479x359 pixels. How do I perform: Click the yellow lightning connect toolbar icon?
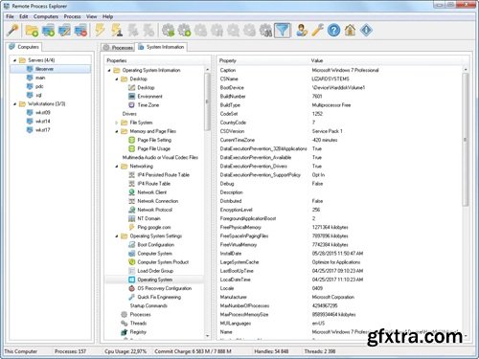click(x=101, y=31)
